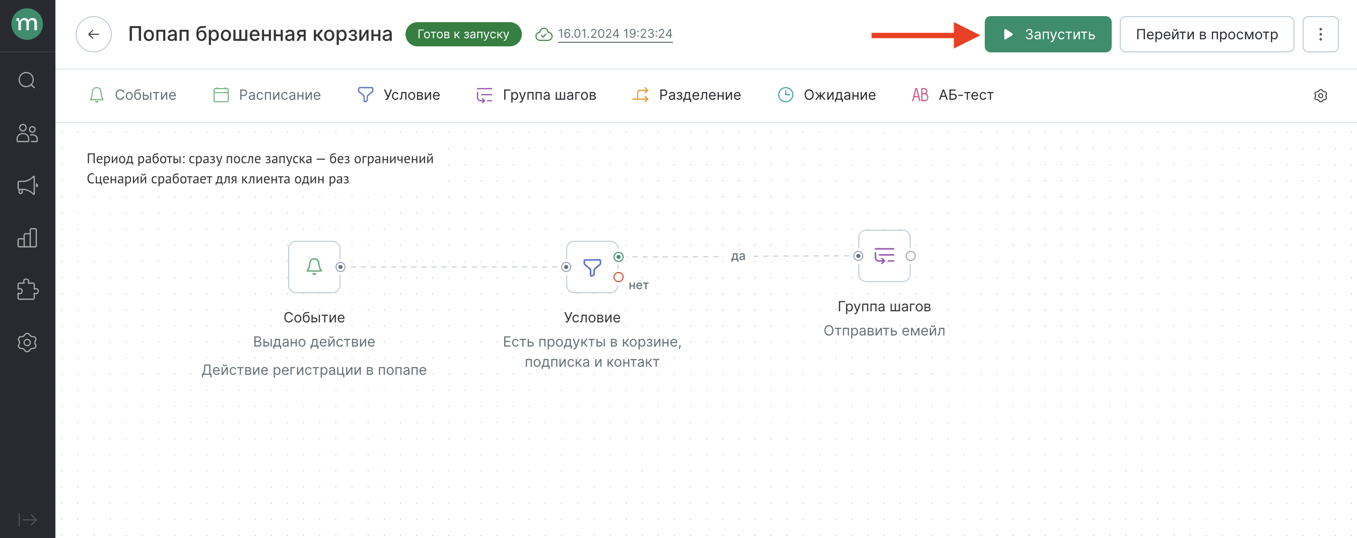
Task: Select the Событие bell node on canvas
Action: click(314, 266)
